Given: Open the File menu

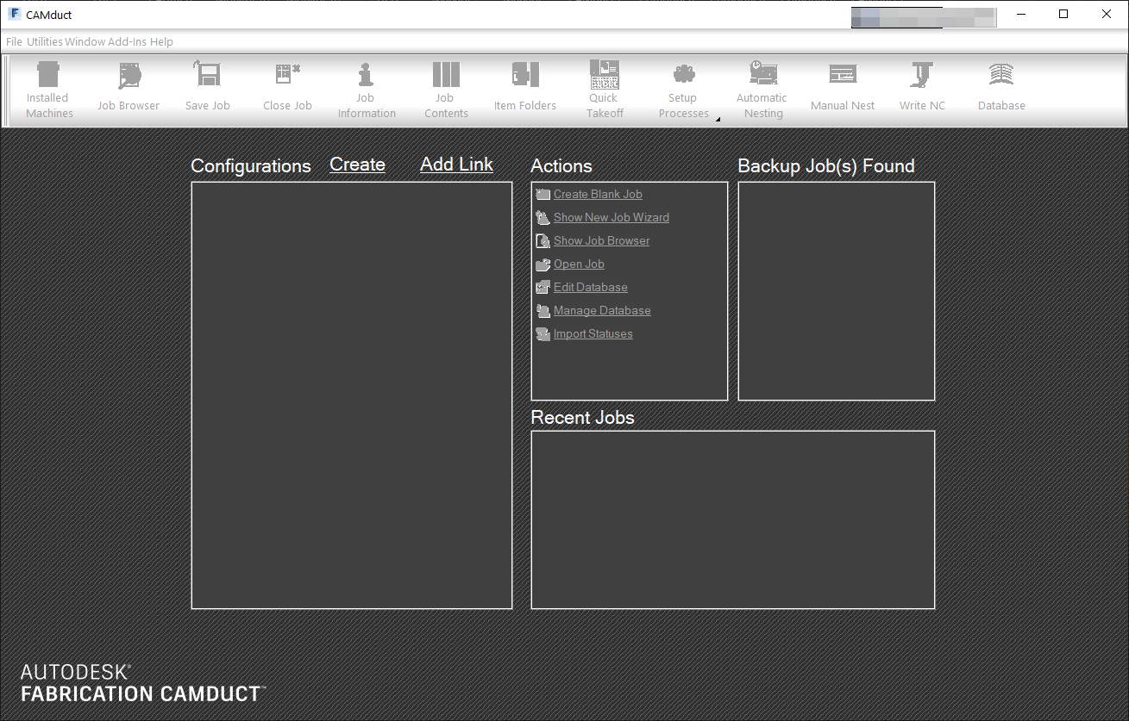Looking at the screenshot, I should 14,41.
